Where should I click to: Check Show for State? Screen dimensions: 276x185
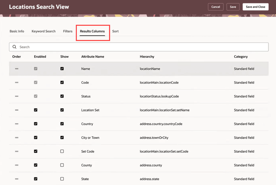[x=62, y=179]
